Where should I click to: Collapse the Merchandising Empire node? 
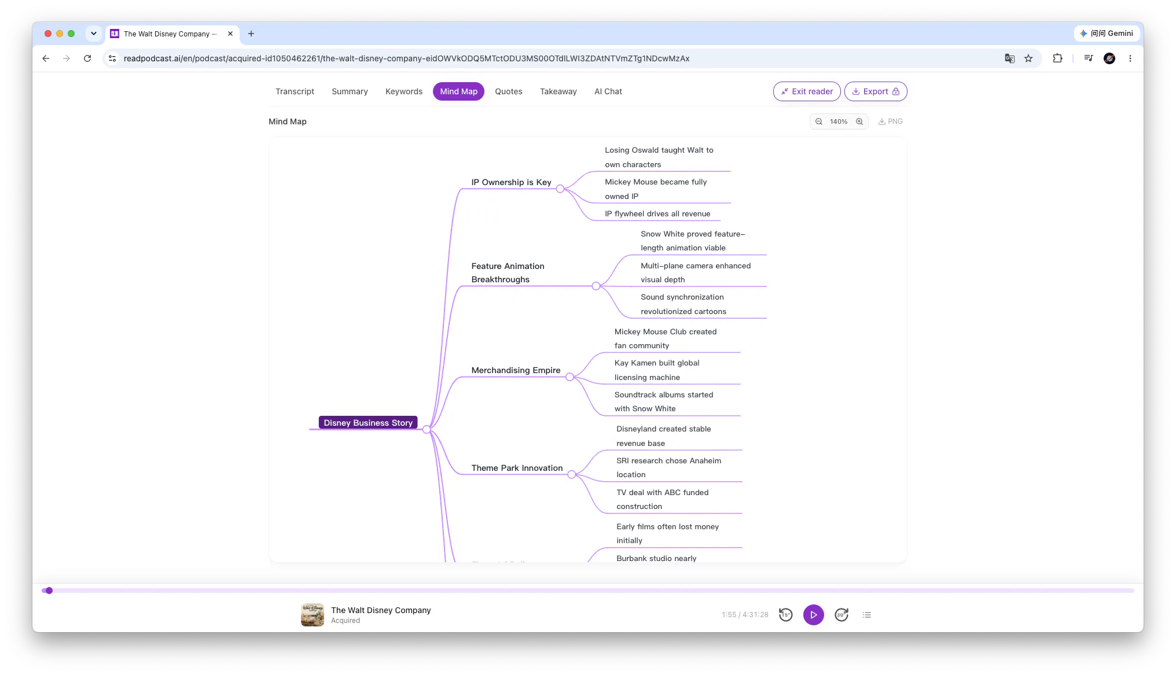(x=569, y=377)
